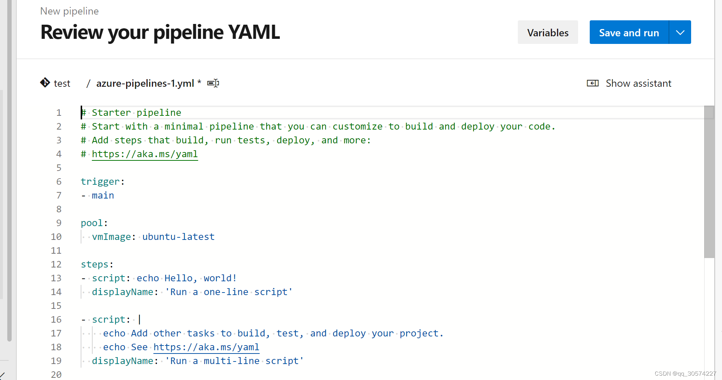Open the aka.ms/yaml link on line 18

pyautogui.click(x=206, y=347)
